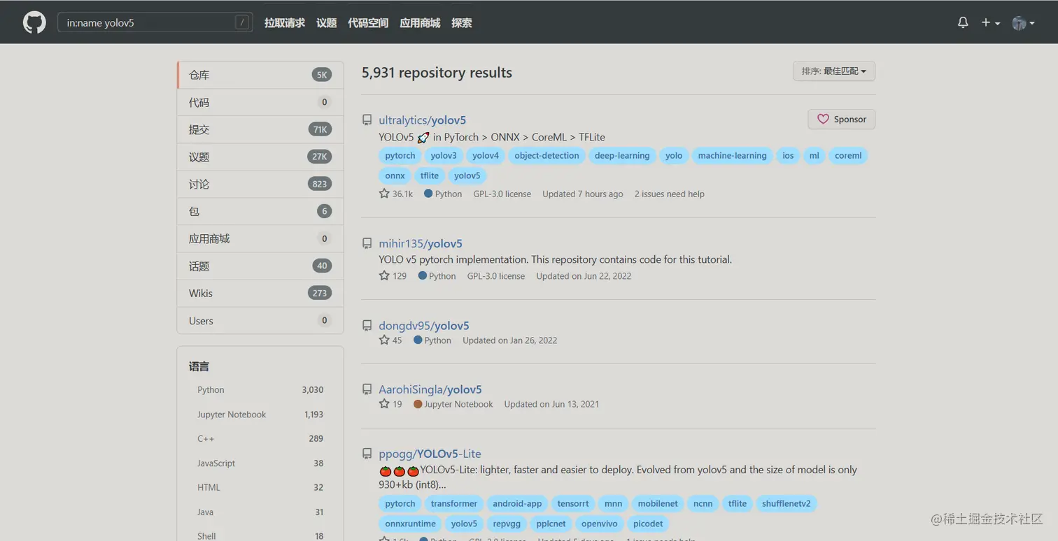This screenshot has width=1058, height=541.
Task: Select the 包 filter in sidebar
Action: tap(260, 211)
